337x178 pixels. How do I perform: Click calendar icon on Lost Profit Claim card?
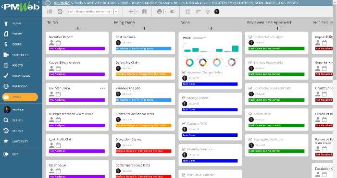coord(58,145)
